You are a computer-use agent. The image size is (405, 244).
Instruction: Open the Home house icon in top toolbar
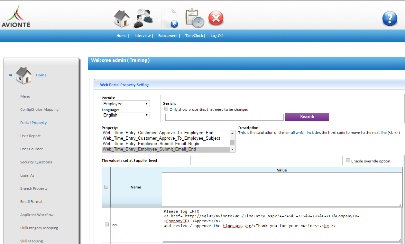click(122, 18)
